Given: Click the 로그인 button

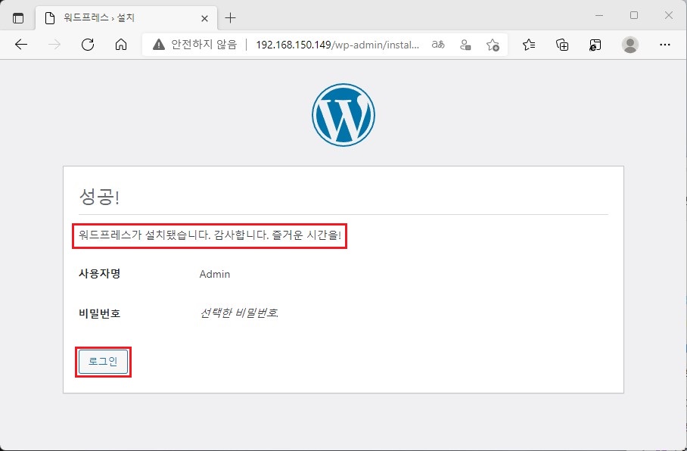Looking at the screenshot, I should [103, 362].
